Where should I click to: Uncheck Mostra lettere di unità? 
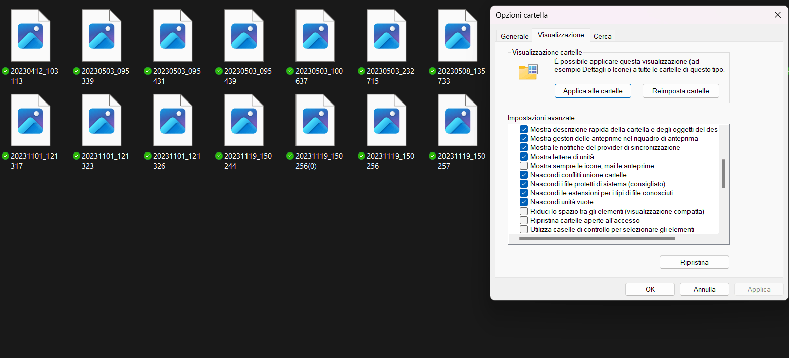pyautogui.click(x=524, y=157)
